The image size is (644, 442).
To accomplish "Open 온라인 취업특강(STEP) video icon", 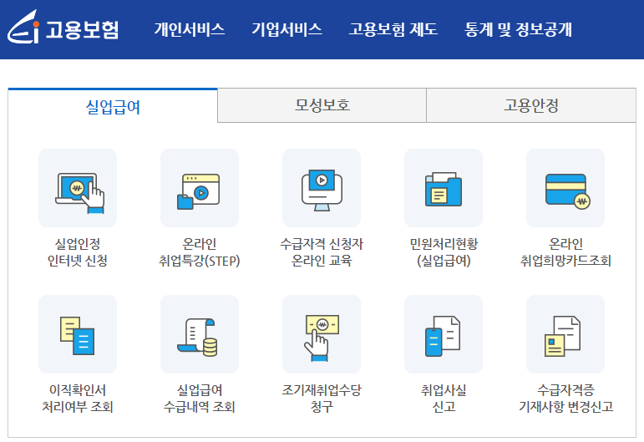I will tap(200, 188).
